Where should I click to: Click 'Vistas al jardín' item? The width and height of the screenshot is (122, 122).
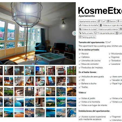coord(88,98)
